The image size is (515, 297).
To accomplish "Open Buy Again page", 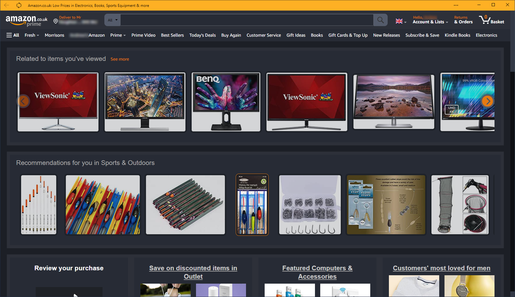I will point(231,35).
